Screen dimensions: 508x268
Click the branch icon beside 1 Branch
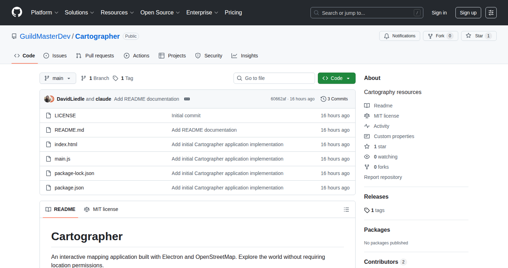84,78
